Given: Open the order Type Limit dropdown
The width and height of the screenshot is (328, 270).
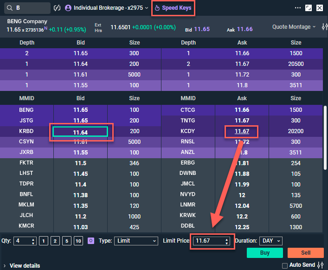Looking at the screenshot, I should [136, 241].
